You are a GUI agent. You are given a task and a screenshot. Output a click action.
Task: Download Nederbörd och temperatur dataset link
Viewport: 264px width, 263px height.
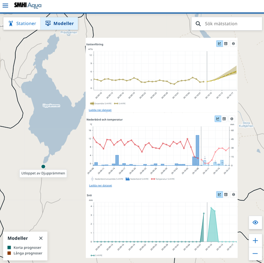click(x=100, y=186)
